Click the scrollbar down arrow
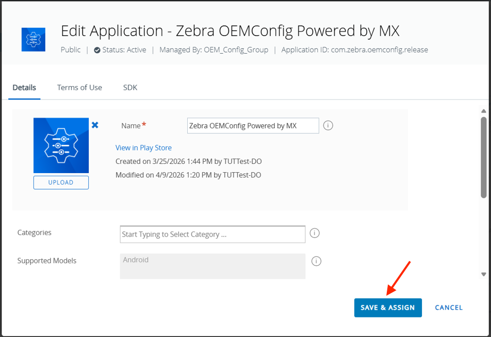The image size is (491, 337). tap(483, 274)
